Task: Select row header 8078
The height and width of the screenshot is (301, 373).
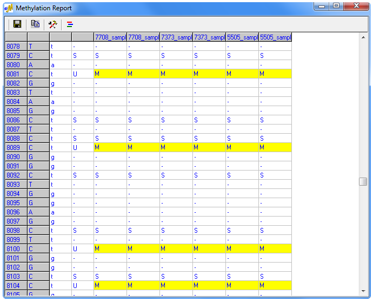Action: (16, 46)
